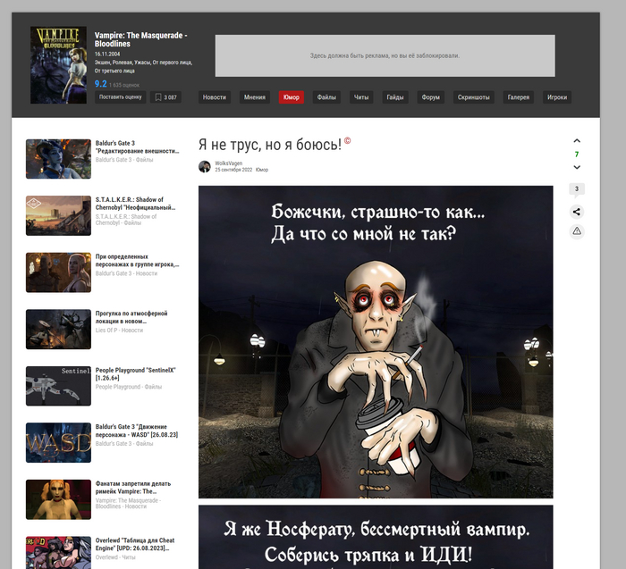Screen dimensions: 626x569
Task: Click the Vampire Bloodlines game cover art
Action: coord(58,65)
